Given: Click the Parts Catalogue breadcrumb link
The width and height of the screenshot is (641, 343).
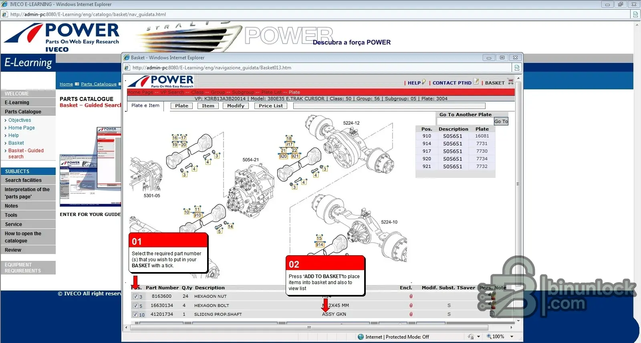Looking at the screenshot, I should pyautogui.click(x=99, y=84).
